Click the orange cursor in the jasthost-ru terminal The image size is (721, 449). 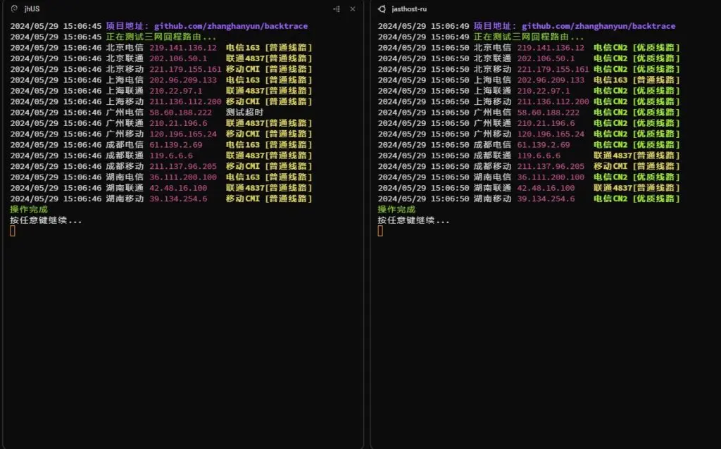[380, 231]
